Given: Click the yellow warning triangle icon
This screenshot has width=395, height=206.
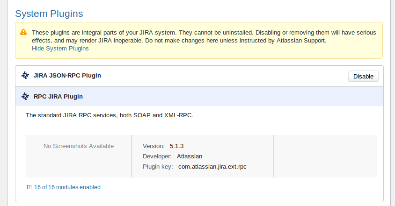Looking at the screenshot, I should (x=23, y=32).
